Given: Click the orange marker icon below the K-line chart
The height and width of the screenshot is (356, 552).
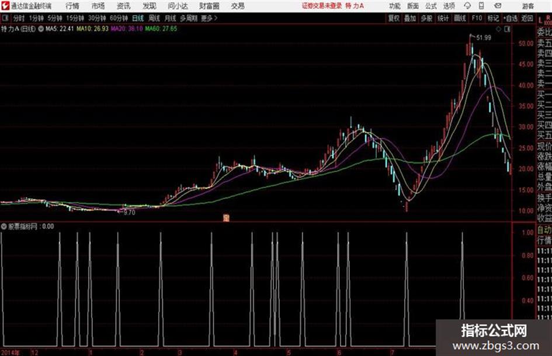Looking at the screenshot, I should [x=226, y=218].
